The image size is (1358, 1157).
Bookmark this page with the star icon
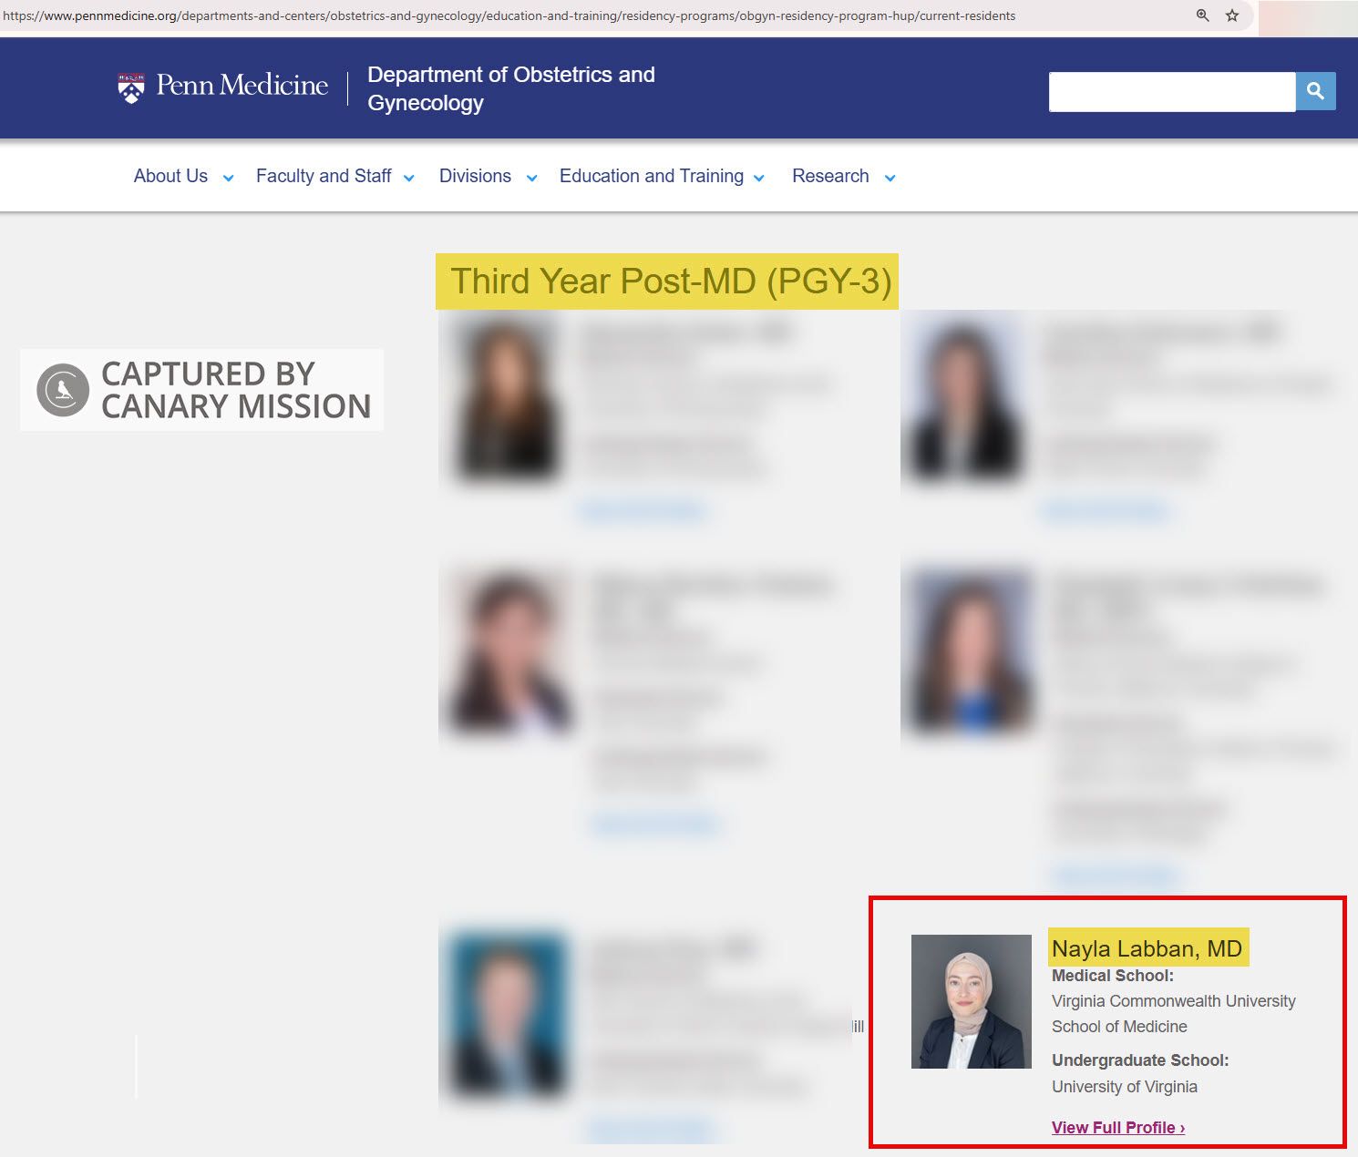[1232, 15]
